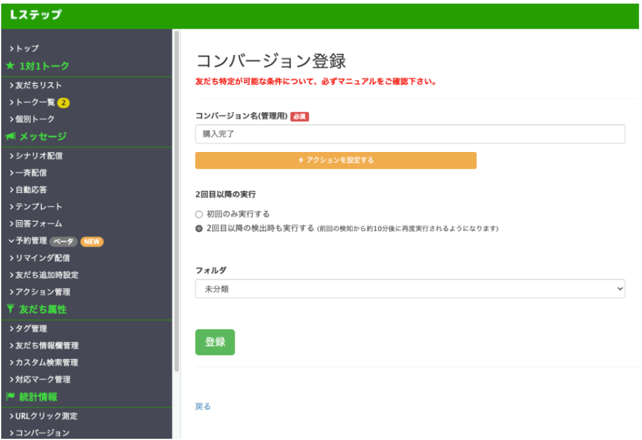Click the megaphone icon beside メッセージ

[11, 136]
